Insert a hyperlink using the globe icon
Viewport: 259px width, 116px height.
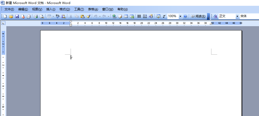coord(114,16)
